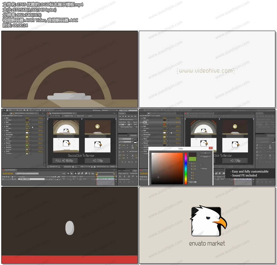The height and width of the screenshot is (265, 277).
Task: Select the Eraser tool in undimmed After Effects frame
Action: pos(41,110)
